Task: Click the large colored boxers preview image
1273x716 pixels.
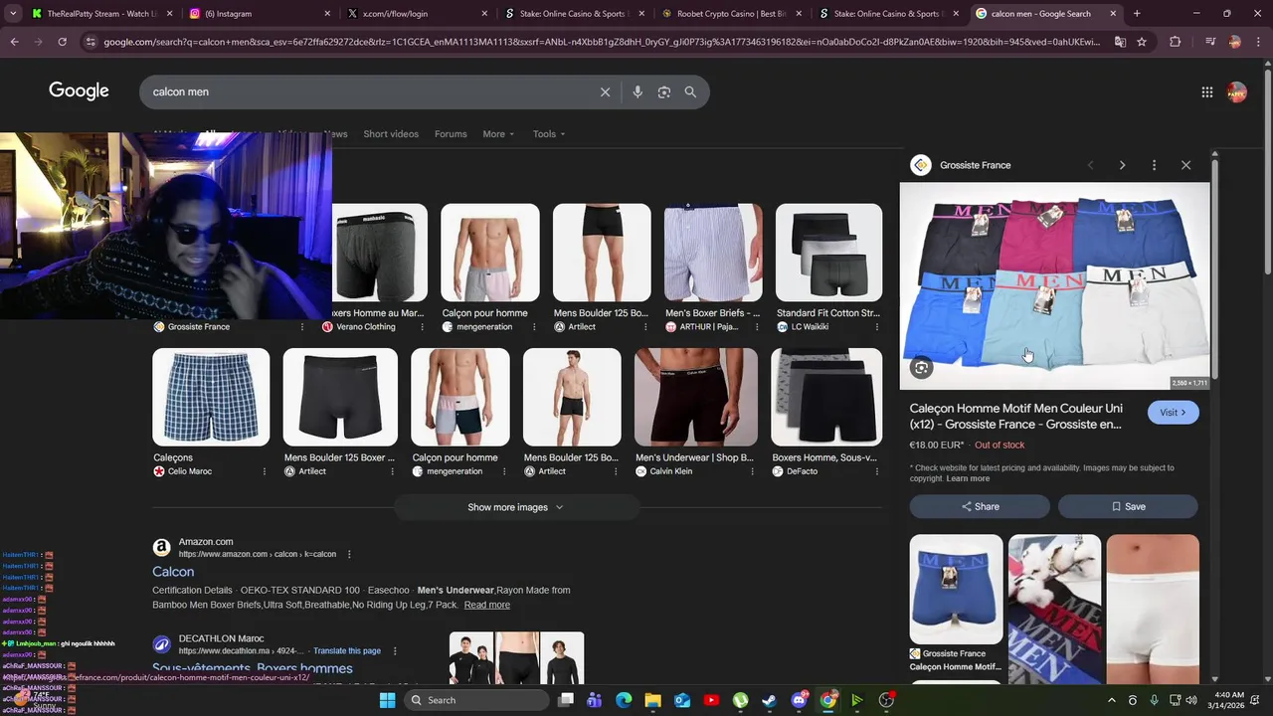Action: click(x=1054, y=285)
